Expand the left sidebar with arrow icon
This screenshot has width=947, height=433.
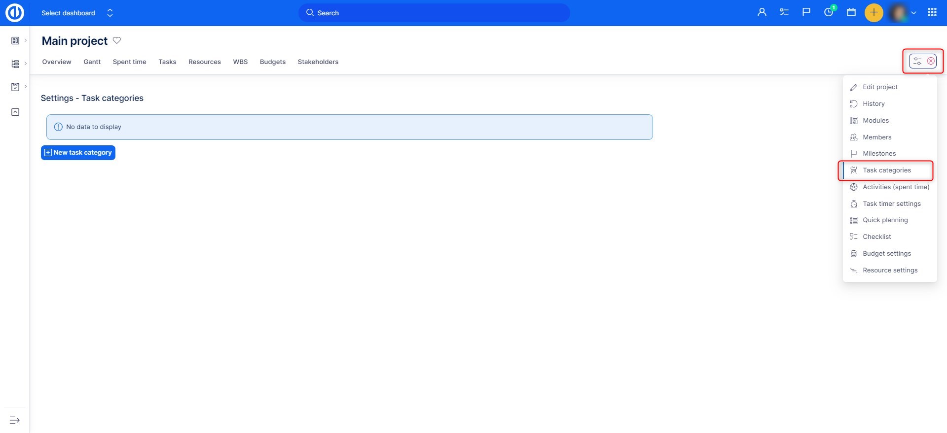click(x=15, y=420)
